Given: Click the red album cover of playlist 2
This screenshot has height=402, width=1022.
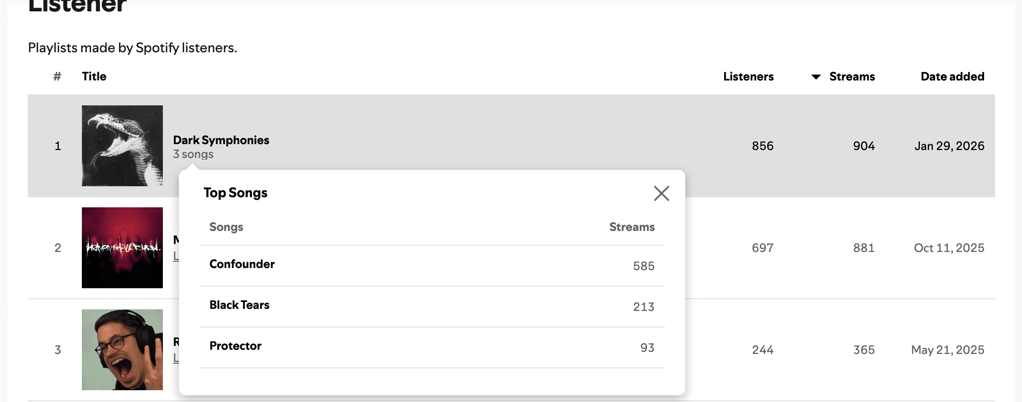Looking at the screenshot, I should [x=122, y=248].
